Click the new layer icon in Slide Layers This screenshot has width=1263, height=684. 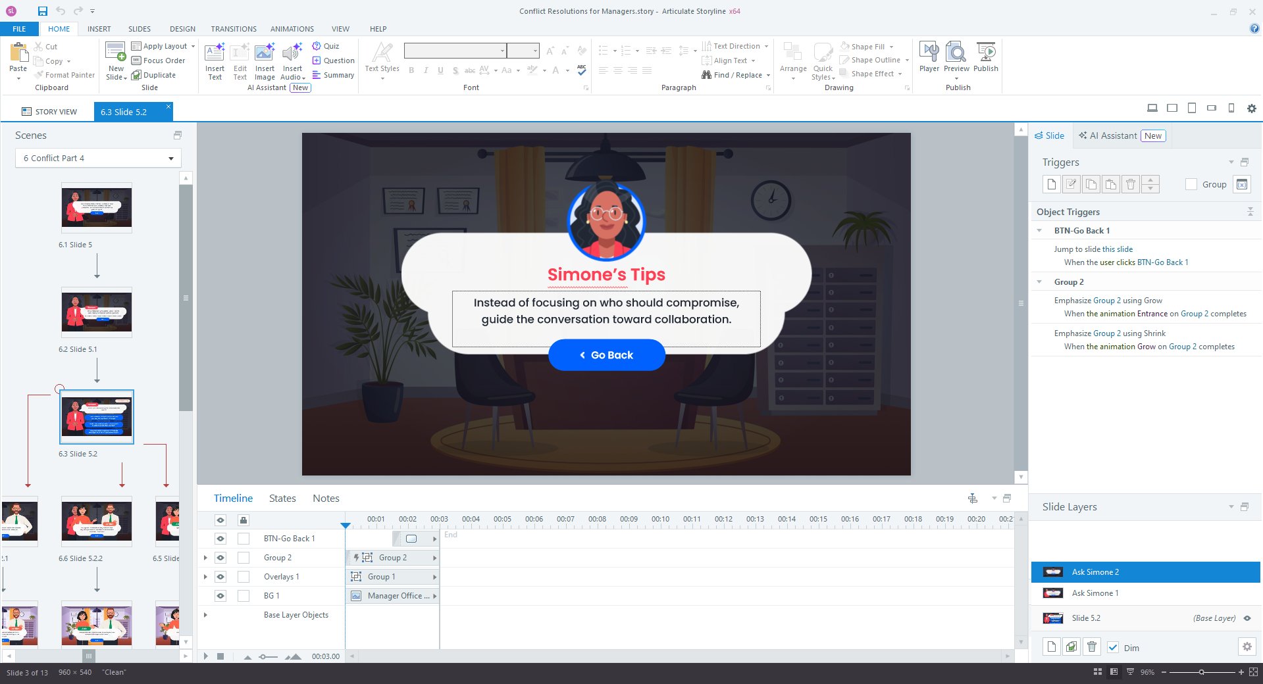1051,647
